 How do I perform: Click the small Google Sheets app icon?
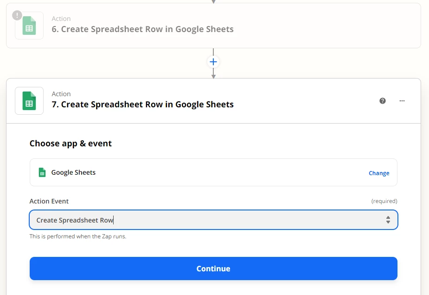42,172
